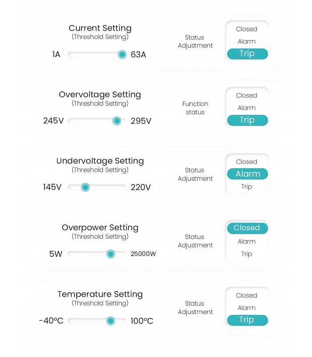312x357 pixels.
Task: Select Closed for Overvoltage Setting
Action: tap(246, 95)
